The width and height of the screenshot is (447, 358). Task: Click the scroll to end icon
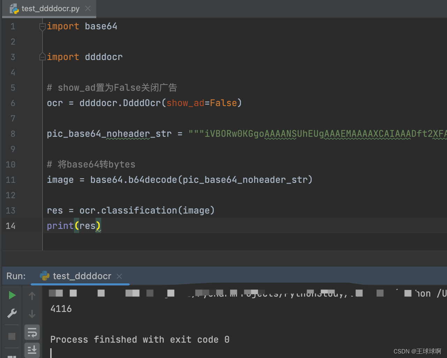point(32,350)
